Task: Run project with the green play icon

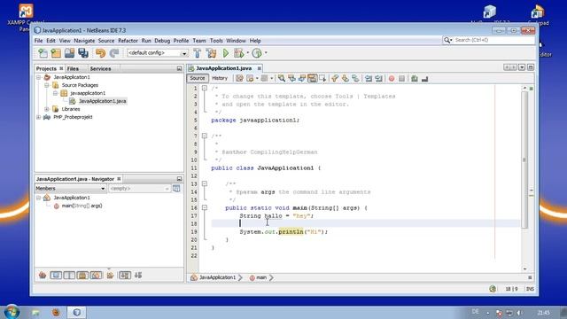Action: click(x=226, y=53)
